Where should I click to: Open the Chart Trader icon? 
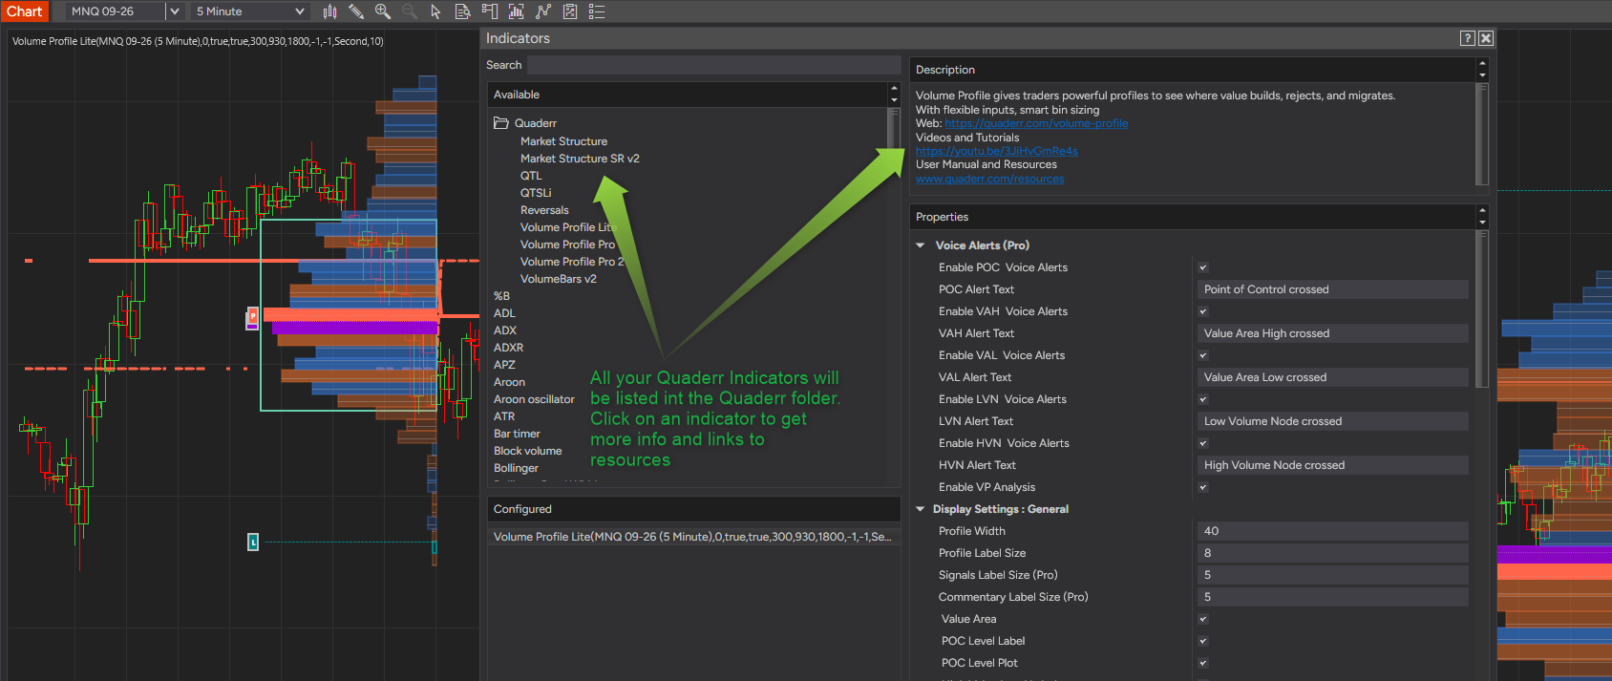(x=489, y=11)
